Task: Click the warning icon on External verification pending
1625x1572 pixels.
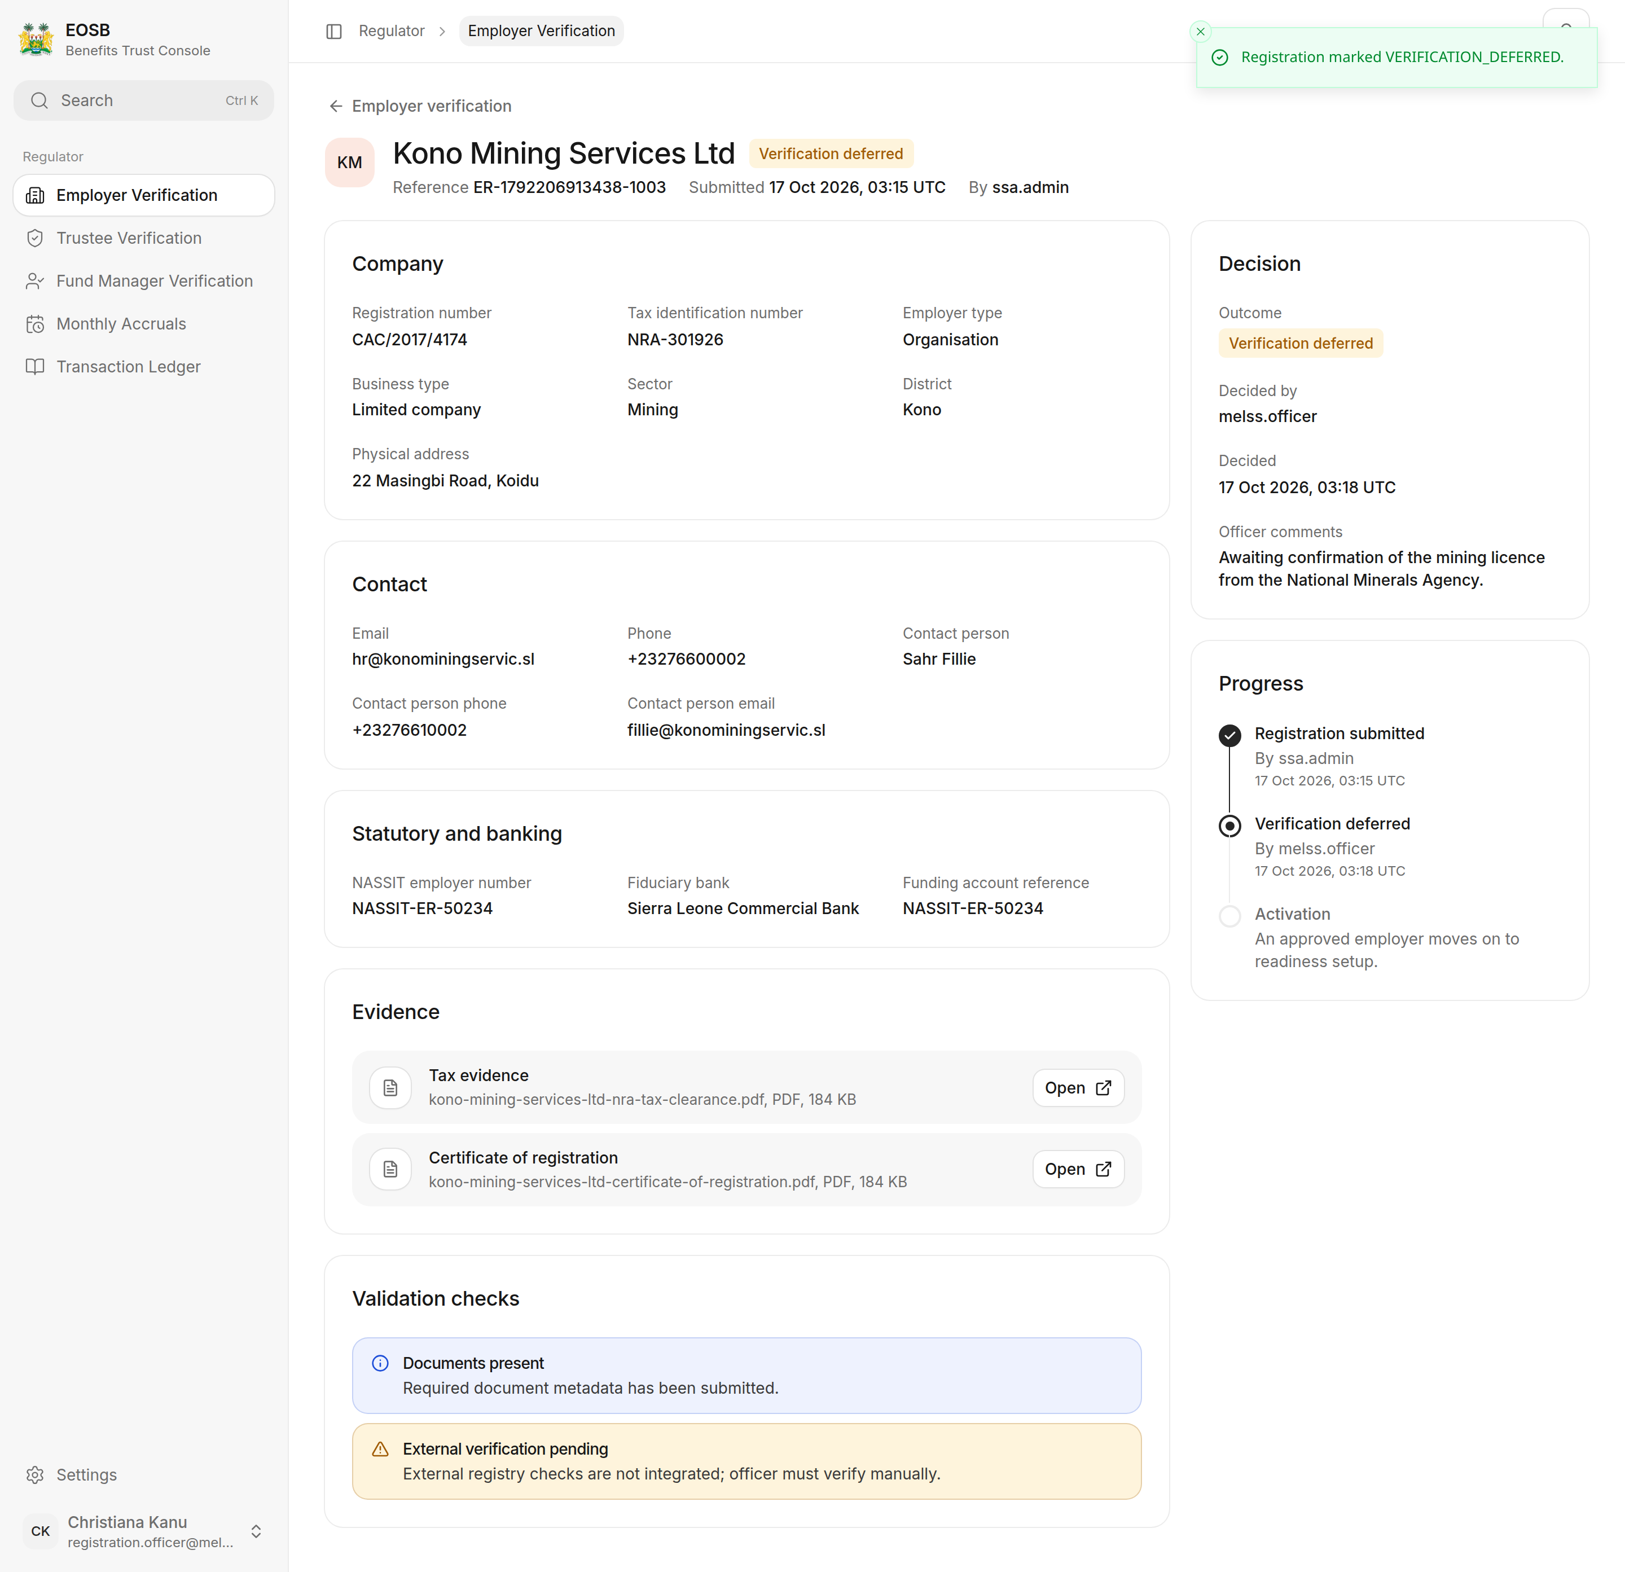Action: 380,1450
